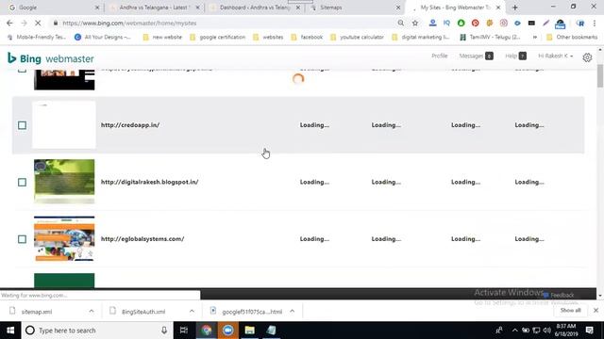Viewport: 604px width, 339px height.
Task: Open the digitalrakesh.blogspot.in site link
Action: pos(149,182)
